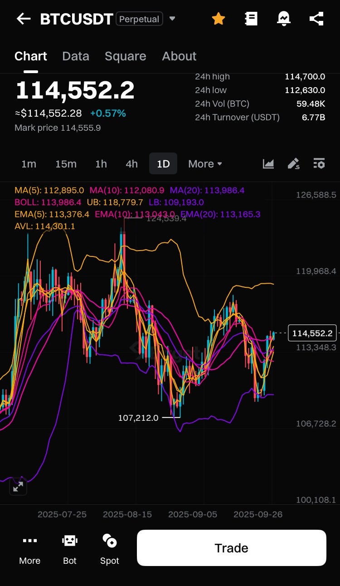Click the MA(5): 112,895.0 indicator label
The height and width of the screenshot is (586, 340).
(49, 191)
